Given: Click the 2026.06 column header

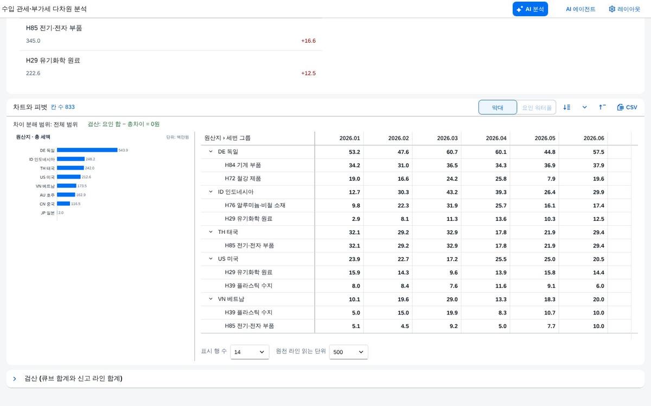Looking at the screenshot, I should tap(583, 138).
